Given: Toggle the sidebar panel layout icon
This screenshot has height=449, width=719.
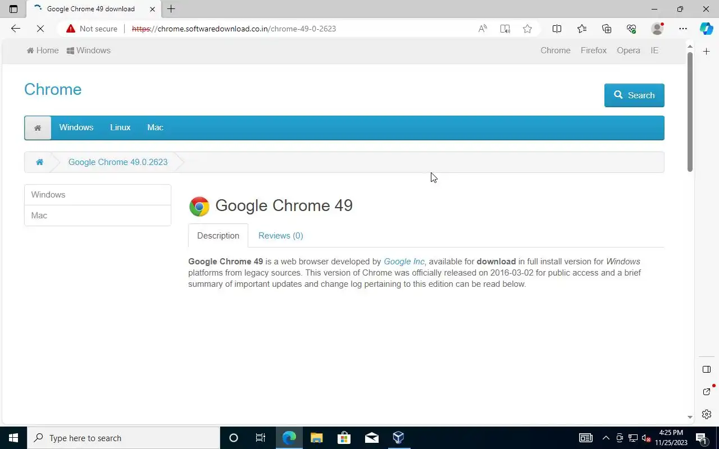Looking at the screenshot, I should coord(707,369).
